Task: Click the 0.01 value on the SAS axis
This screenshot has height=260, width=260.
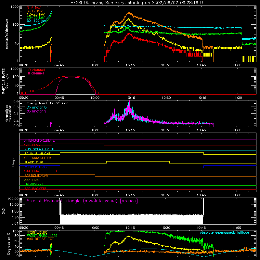Action: point(15,223)
